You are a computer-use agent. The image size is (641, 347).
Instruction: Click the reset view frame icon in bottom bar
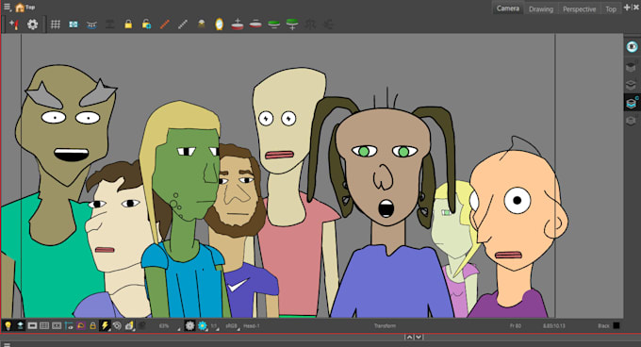point(57,325)
